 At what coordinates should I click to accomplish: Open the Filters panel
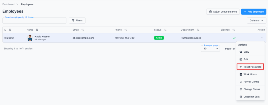click(x=77, y=20)
